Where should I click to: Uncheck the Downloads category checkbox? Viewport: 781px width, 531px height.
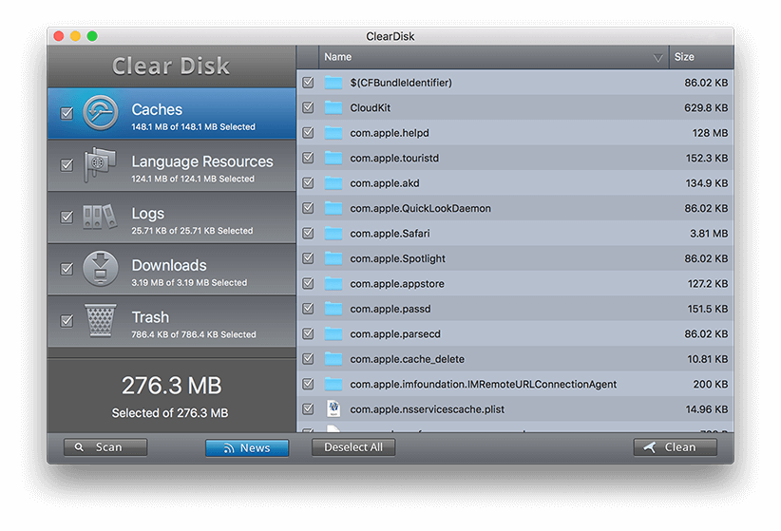(x=67, y=269)
